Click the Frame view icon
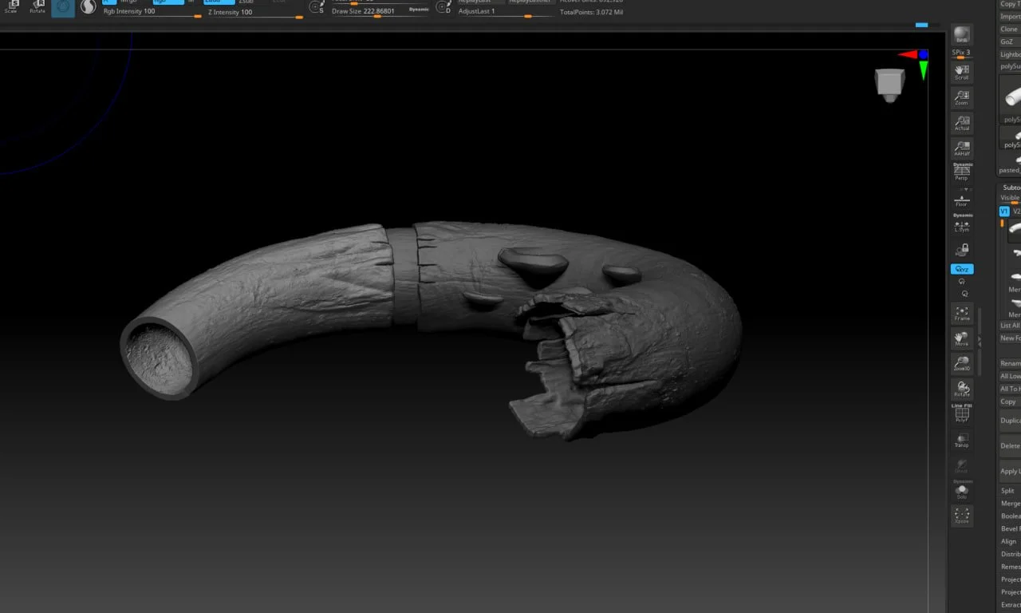1021x613 pixels. 961,313
